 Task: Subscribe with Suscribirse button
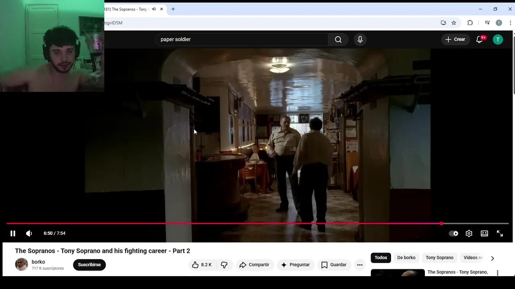click(89, 265)
